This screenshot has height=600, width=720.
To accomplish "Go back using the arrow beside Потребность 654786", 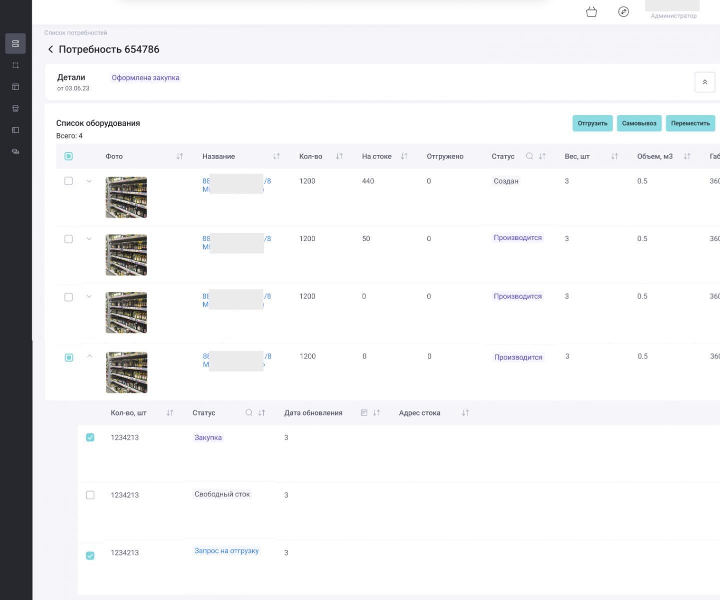I will tap(50, 49).
